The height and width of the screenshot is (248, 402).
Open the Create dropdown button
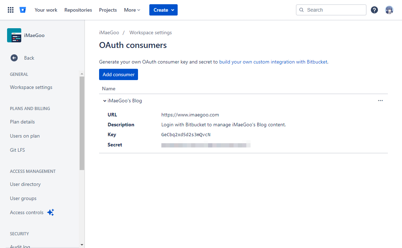click(163, 10)
